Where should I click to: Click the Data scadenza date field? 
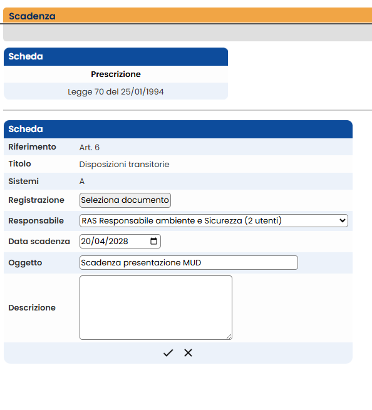120,241
